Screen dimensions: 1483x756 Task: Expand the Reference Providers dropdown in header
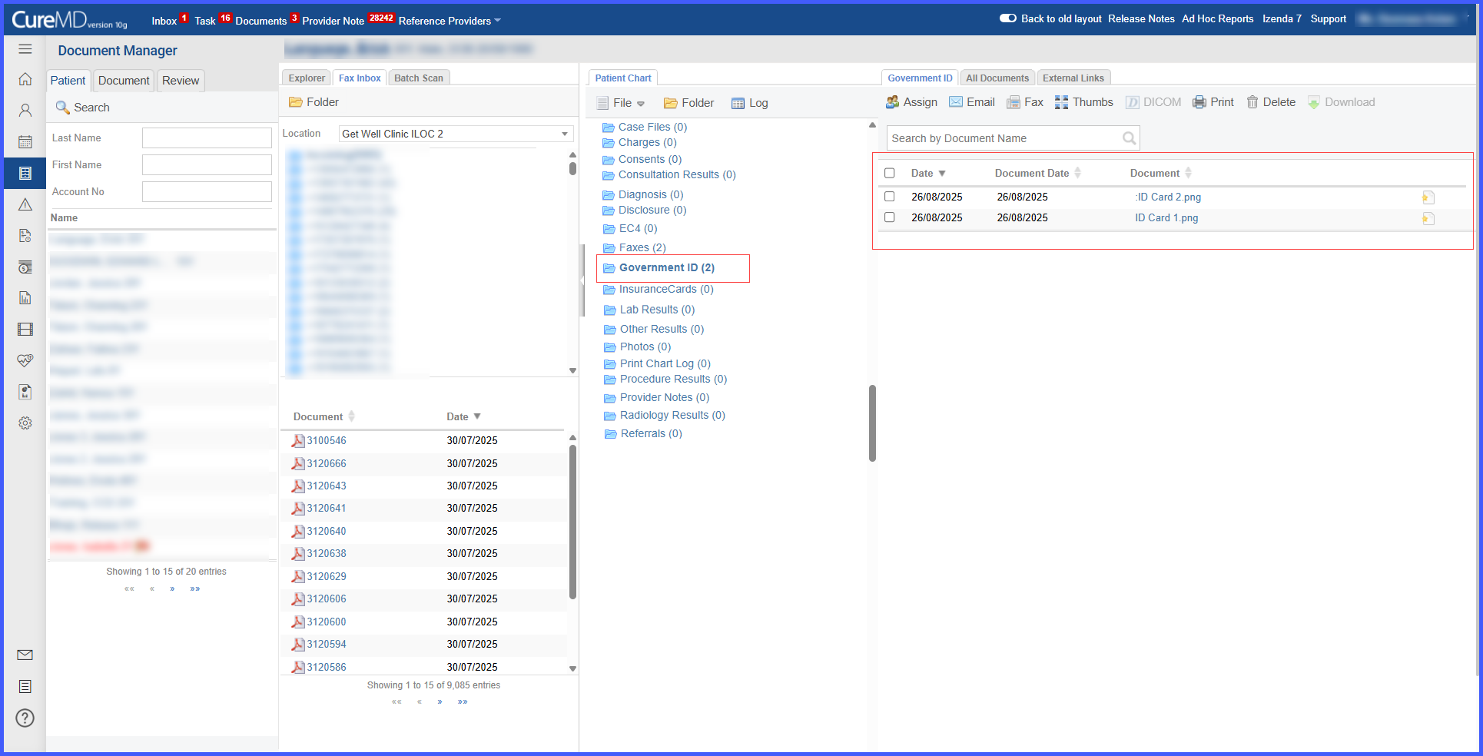pos(450,21)
